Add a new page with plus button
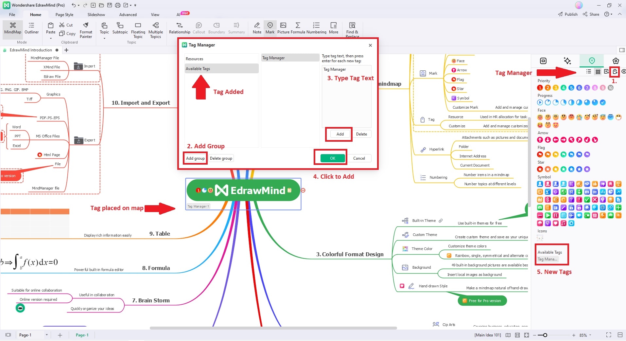The height and width of the screenshot is (341, 626). tap(60, 335)
